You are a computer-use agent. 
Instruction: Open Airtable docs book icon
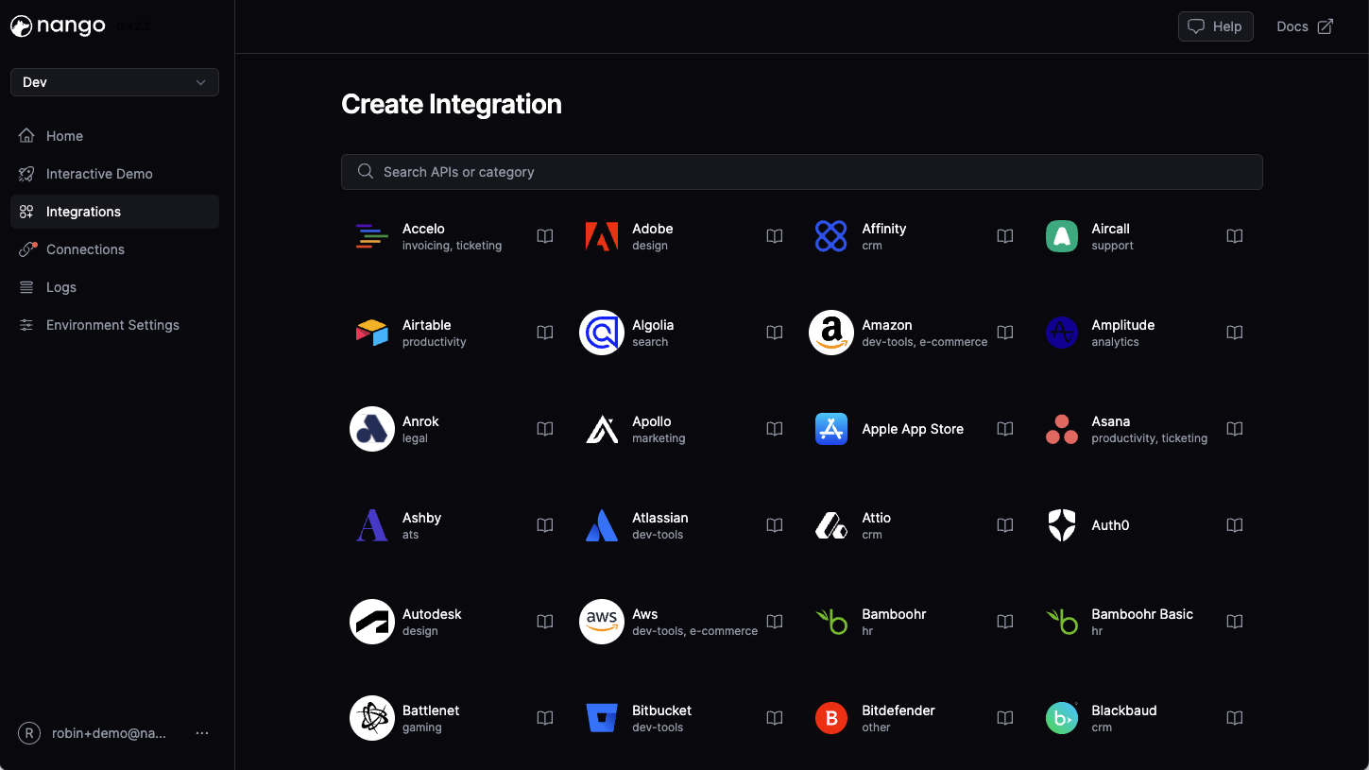tap(545, 333)
